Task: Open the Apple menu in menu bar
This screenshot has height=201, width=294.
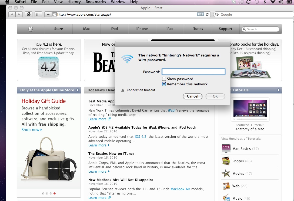Action: pyautogui.click(x=8, y=2)
